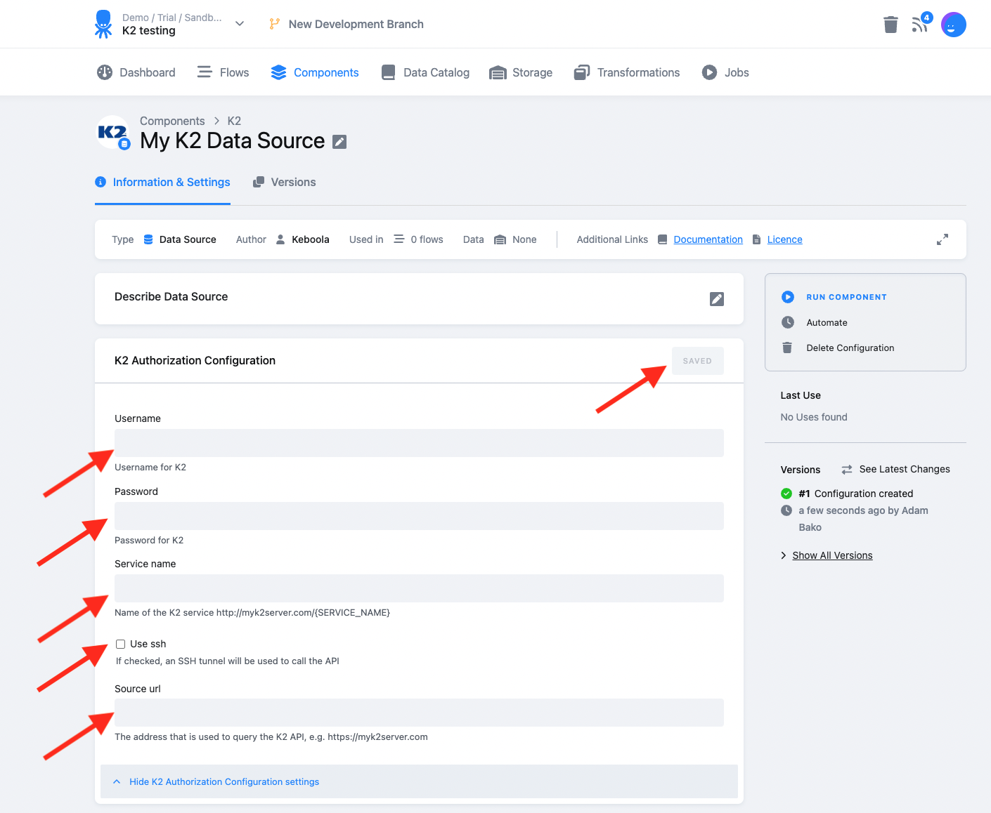The width and height of the screenshot is (991, 813).
Task: Click the K2 component logo
Action: coord(113,133)
